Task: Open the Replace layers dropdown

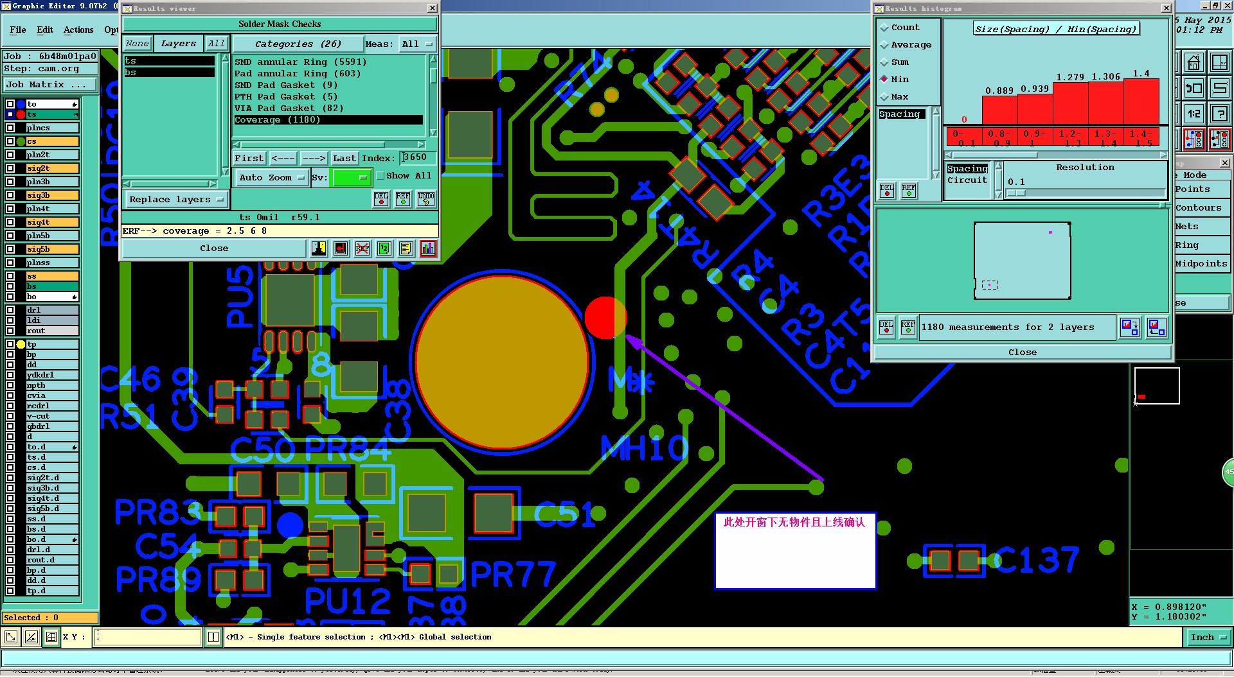Action: pyautogui.click(x=175, y=200)
